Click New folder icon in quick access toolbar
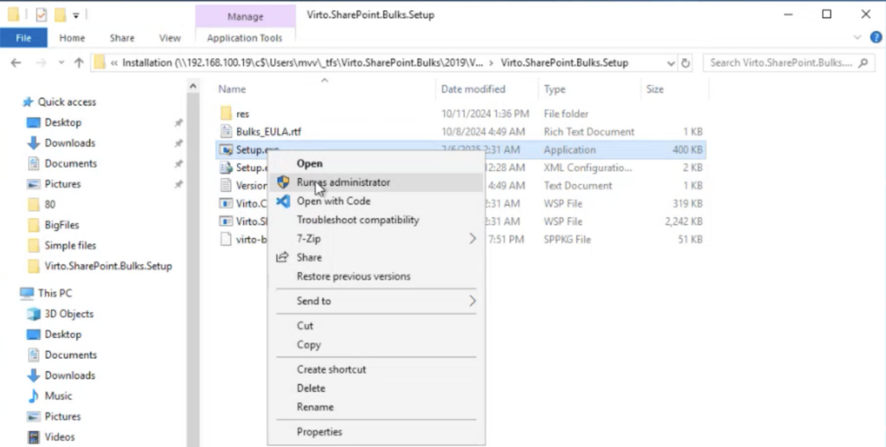The width and height of the screenshot is (886, 447). coord(60,15)
